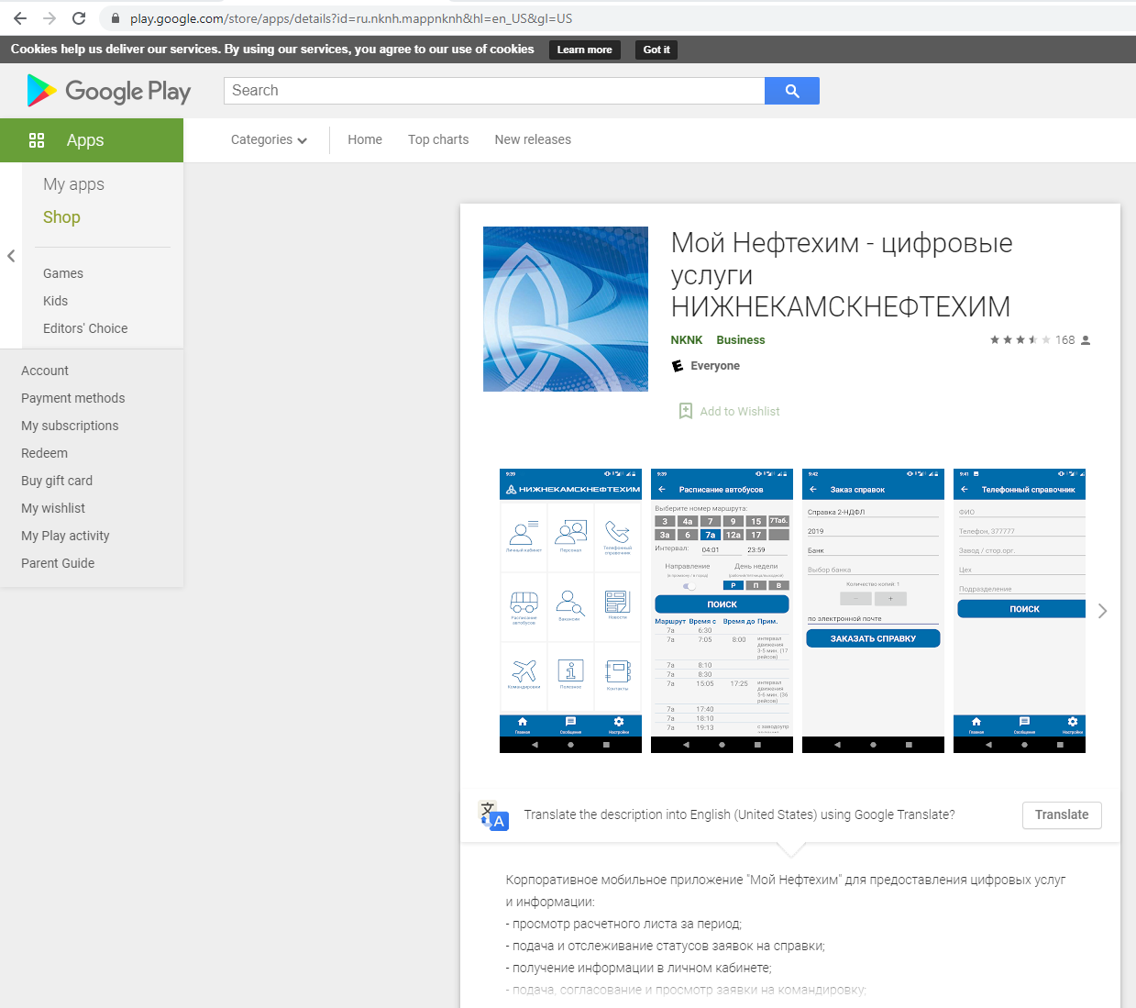1136x1008 pixels.
Task: Click the Google Translate icon
Action: [494, 815]
